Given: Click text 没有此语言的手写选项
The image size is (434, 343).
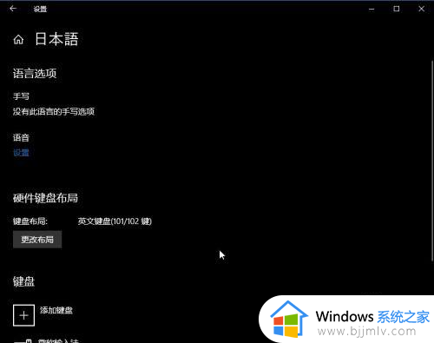Looking at the screenshot, I should pos(54,111).
